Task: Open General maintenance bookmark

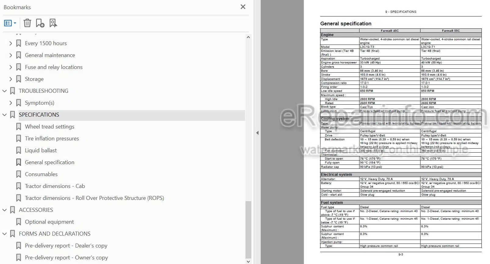Action: point(50,55)
